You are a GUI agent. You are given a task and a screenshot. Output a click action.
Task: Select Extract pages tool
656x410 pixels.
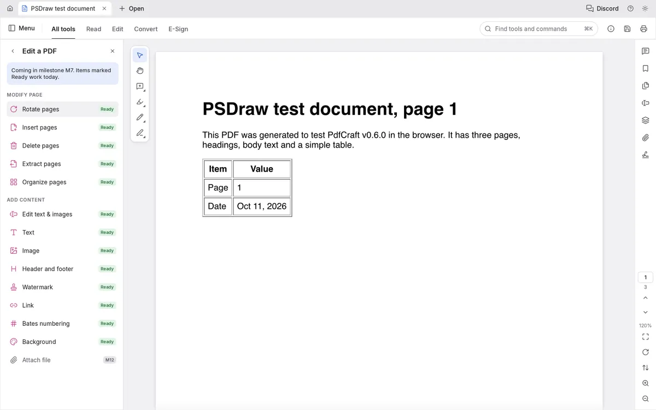coord(62,164)
